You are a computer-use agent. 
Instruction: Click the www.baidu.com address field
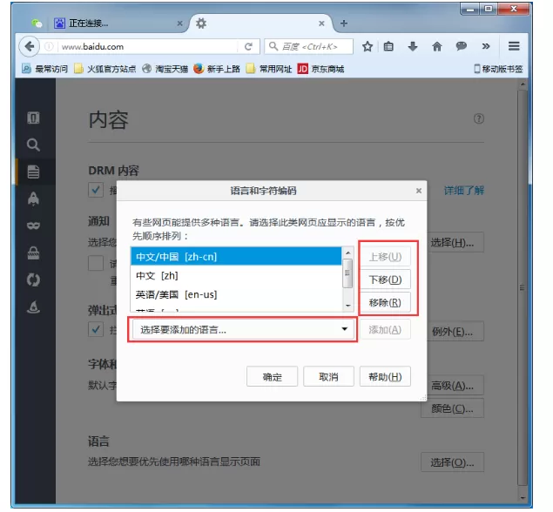(148, 46)
